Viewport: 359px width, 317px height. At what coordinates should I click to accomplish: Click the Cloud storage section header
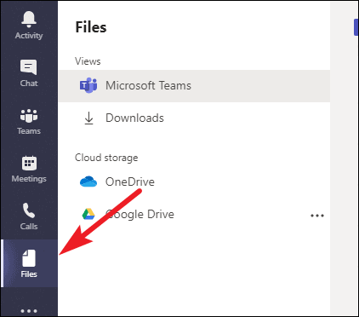point(106,158)
